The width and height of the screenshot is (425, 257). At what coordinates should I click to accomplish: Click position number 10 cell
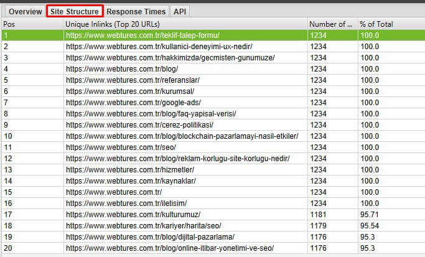[x=32, y=136]
